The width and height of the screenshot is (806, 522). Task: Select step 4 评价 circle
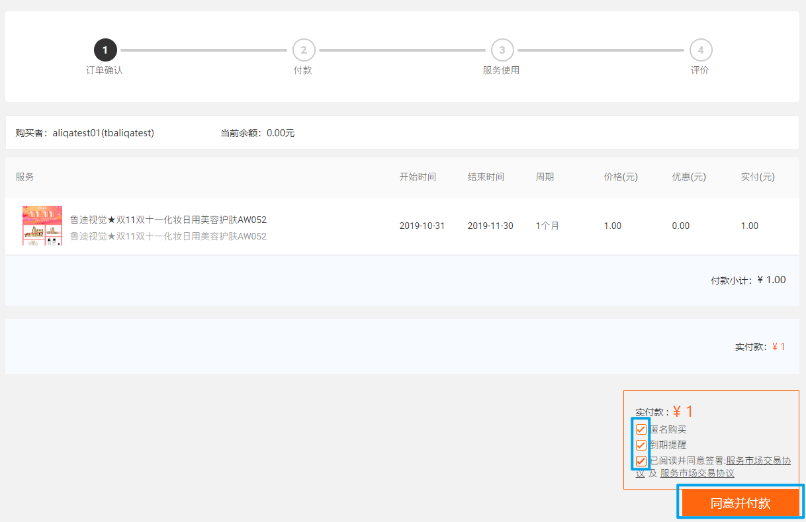[x=701, y=50]
